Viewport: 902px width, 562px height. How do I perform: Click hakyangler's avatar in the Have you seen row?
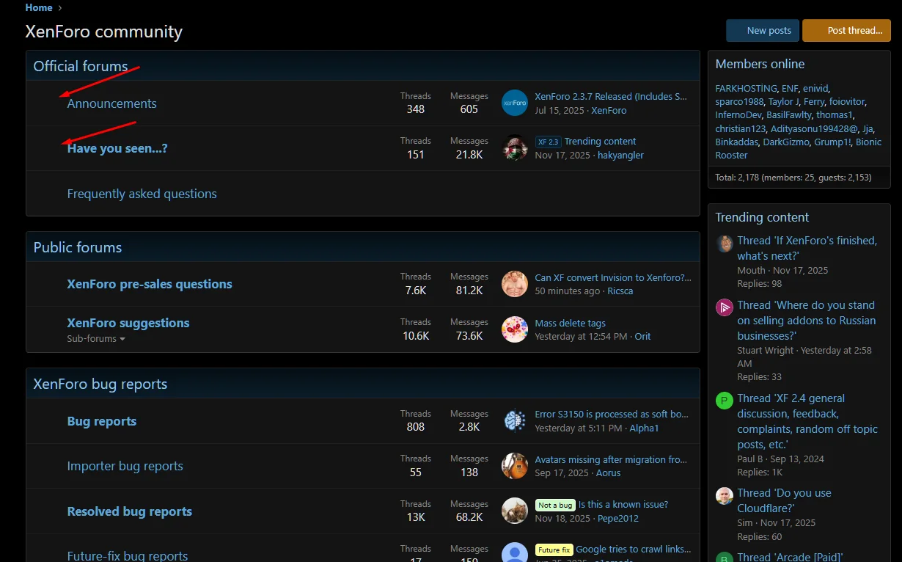[514, 148]
